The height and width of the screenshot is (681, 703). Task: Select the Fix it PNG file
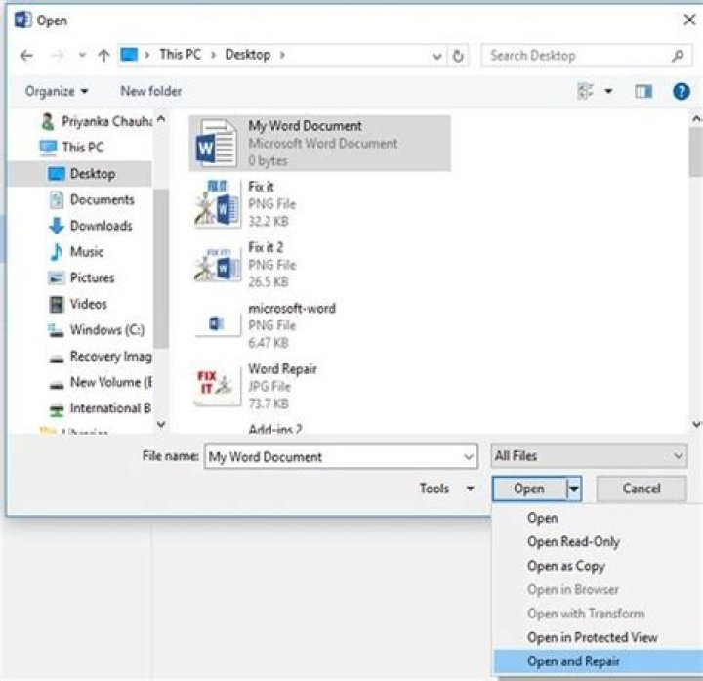tap(246, 203)
